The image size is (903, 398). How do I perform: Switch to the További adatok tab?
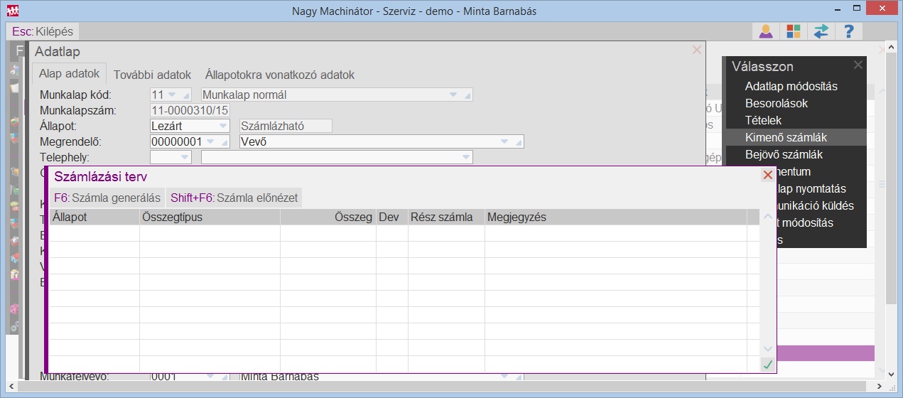(152, 75)
